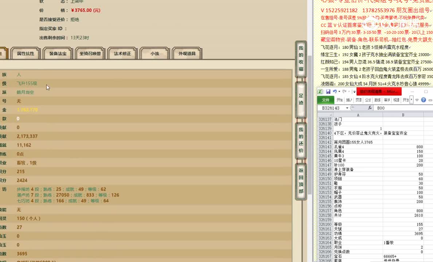
Task: Switch to the 小孩 tab
Action: coord(154,53)
